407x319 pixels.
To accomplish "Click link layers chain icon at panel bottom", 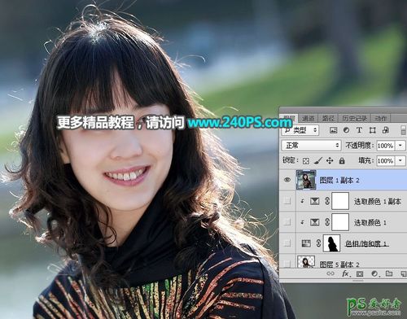I will [330, 273].
